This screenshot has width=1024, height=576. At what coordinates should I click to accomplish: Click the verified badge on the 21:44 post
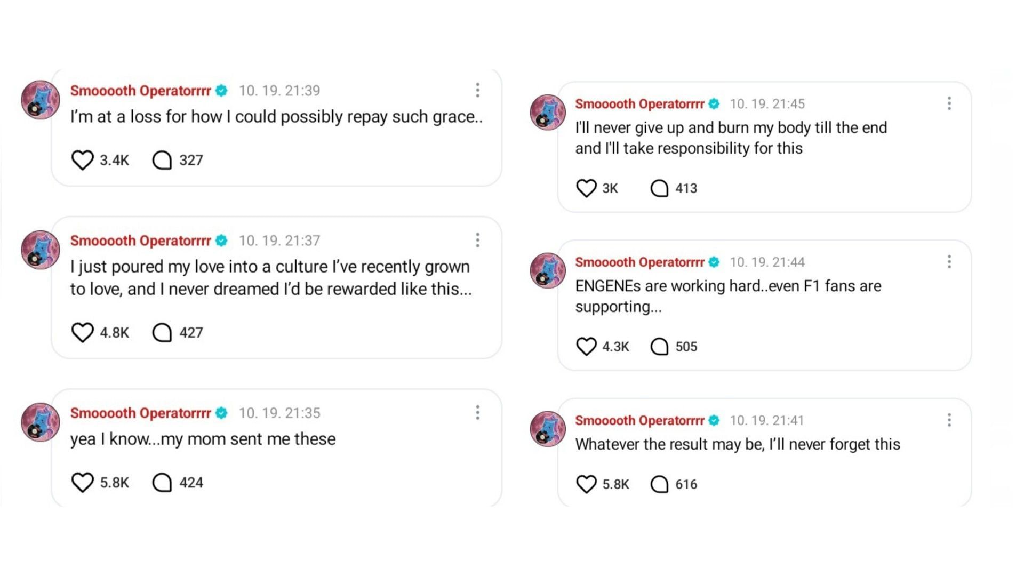pos(714,262)
